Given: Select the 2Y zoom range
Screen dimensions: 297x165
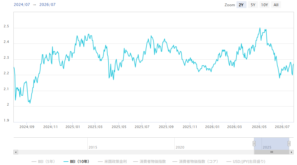Looking at the screenshot, I should point(241,5).
